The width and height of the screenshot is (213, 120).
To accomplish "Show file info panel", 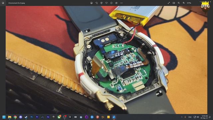I will pyautogui.click(x=111, y=3).
